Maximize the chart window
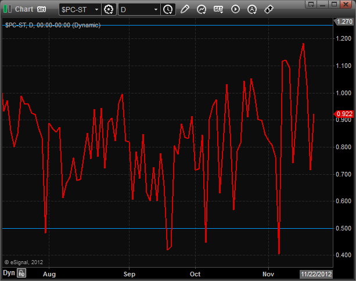The height and width of the screenshot is (281, 356). tap(334, 4)
